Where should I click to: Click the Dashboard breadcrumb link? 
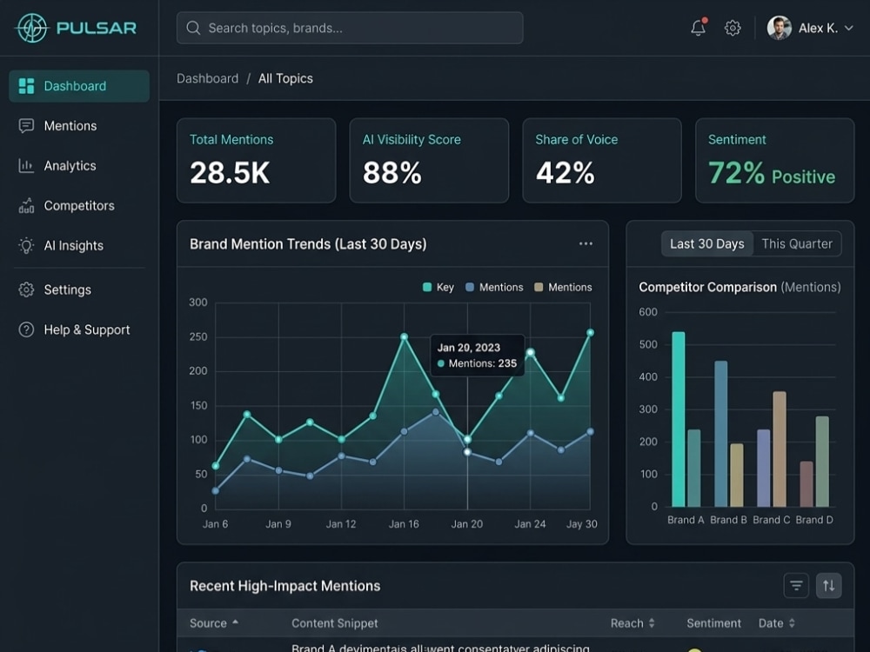point(208,79)
